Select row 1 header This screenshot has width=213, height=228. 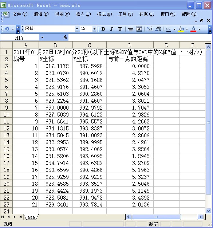tap(7, 52)
